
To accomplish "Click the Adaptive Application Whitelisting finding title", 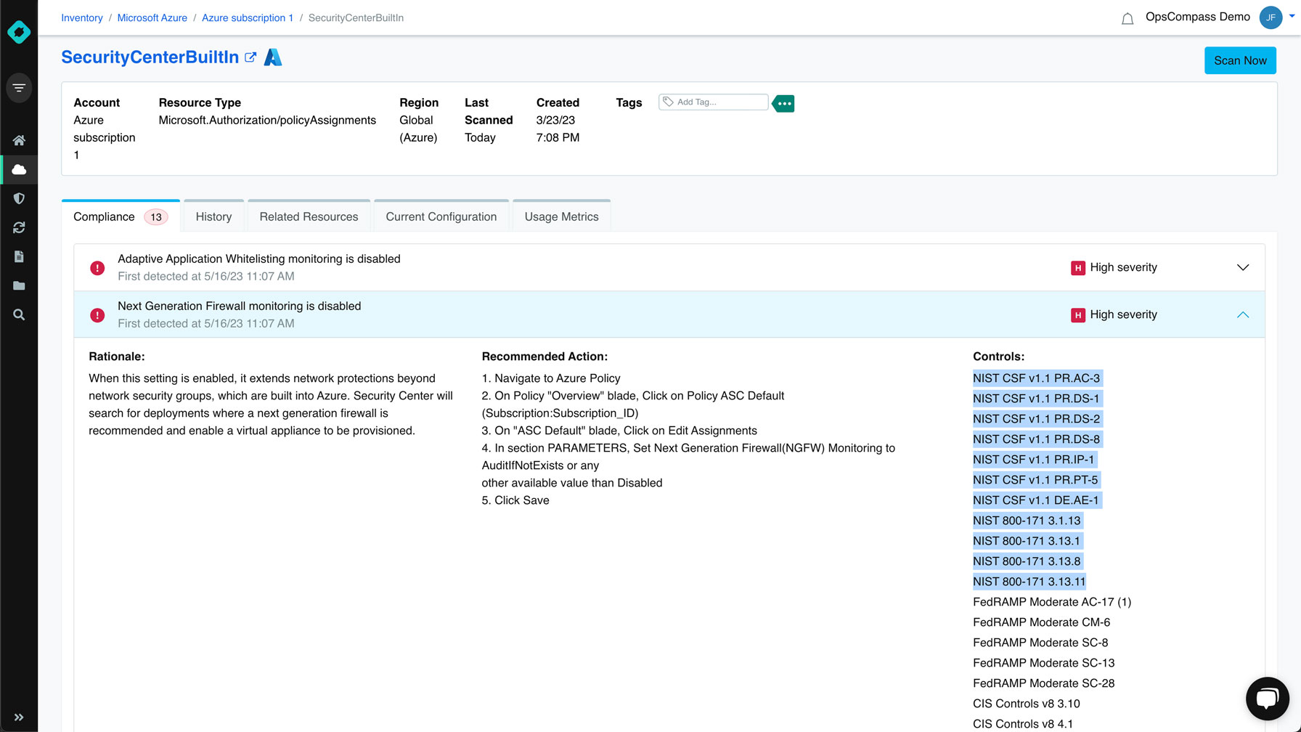I will [x=259, y=259].
